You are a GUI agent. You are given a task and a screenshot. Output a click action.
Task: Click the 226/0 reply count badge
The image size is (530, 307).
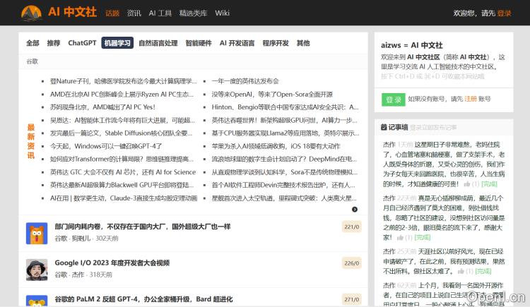click(351, 263)
